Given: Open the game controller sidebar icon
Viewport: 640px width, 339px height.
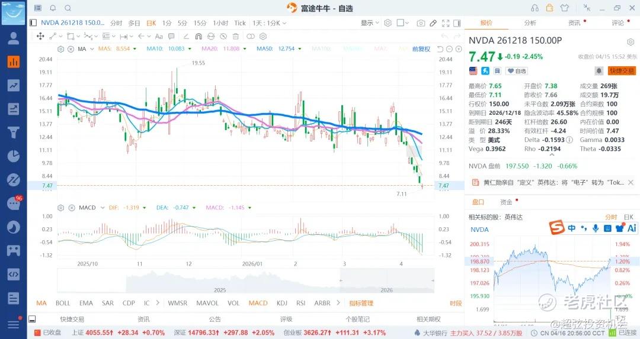Looking at the screenshot, I should tap(14, 250).
